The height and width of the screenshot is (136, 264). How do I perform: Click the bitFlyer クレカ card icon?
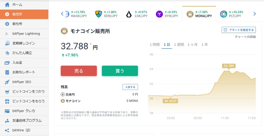7,111
